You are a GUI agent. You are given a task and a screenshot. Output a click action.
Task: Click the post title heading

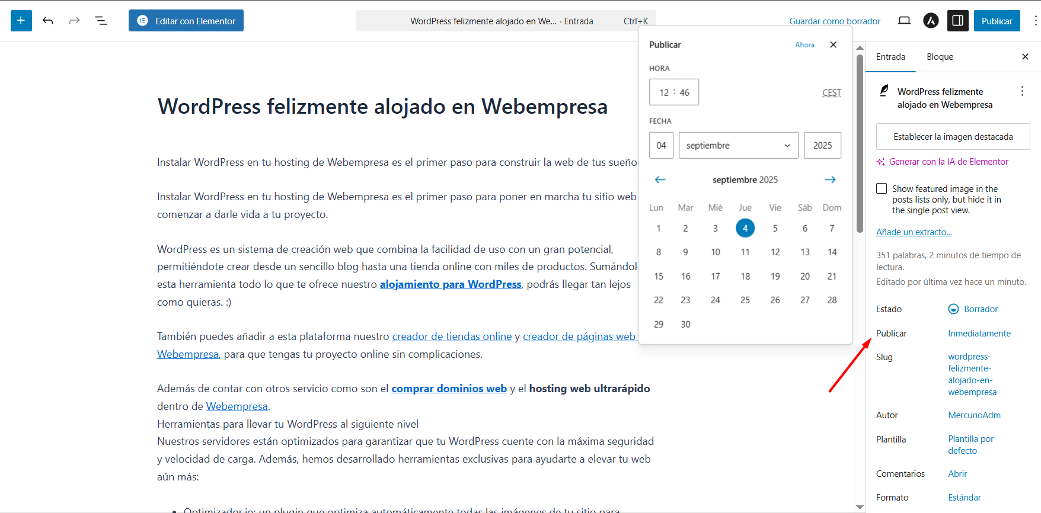point(382,107)
